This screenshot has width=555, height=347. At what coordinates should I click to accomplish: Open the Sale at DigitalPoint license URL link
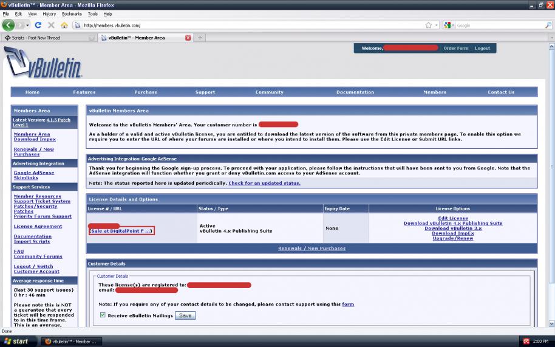(x=120, y=231)
